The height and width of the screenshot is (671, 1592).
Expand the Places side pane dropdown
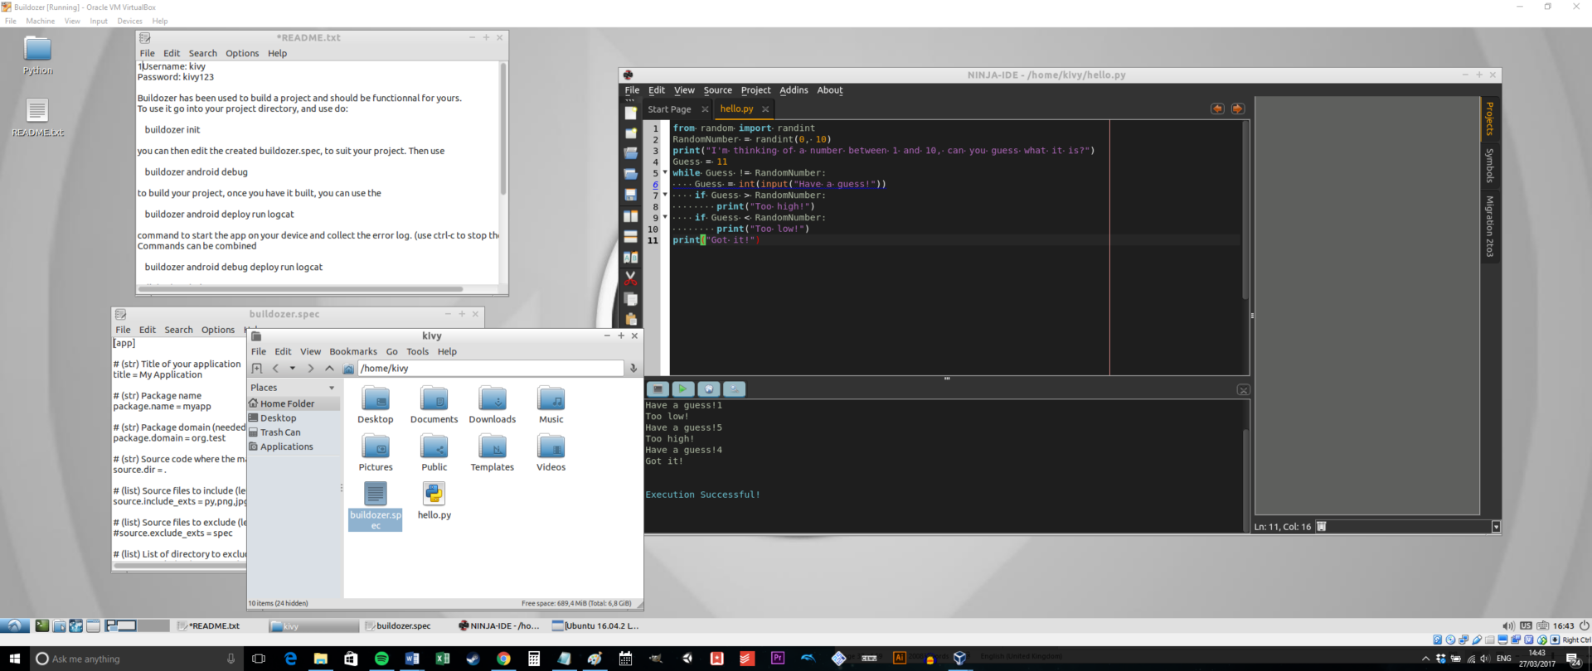[332, 388]
